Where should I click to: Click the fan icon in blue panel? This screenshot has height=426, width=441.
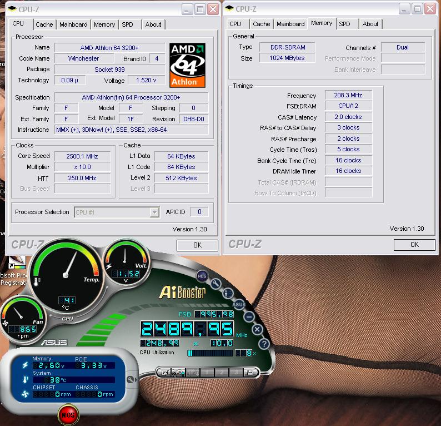coord(26,394)
